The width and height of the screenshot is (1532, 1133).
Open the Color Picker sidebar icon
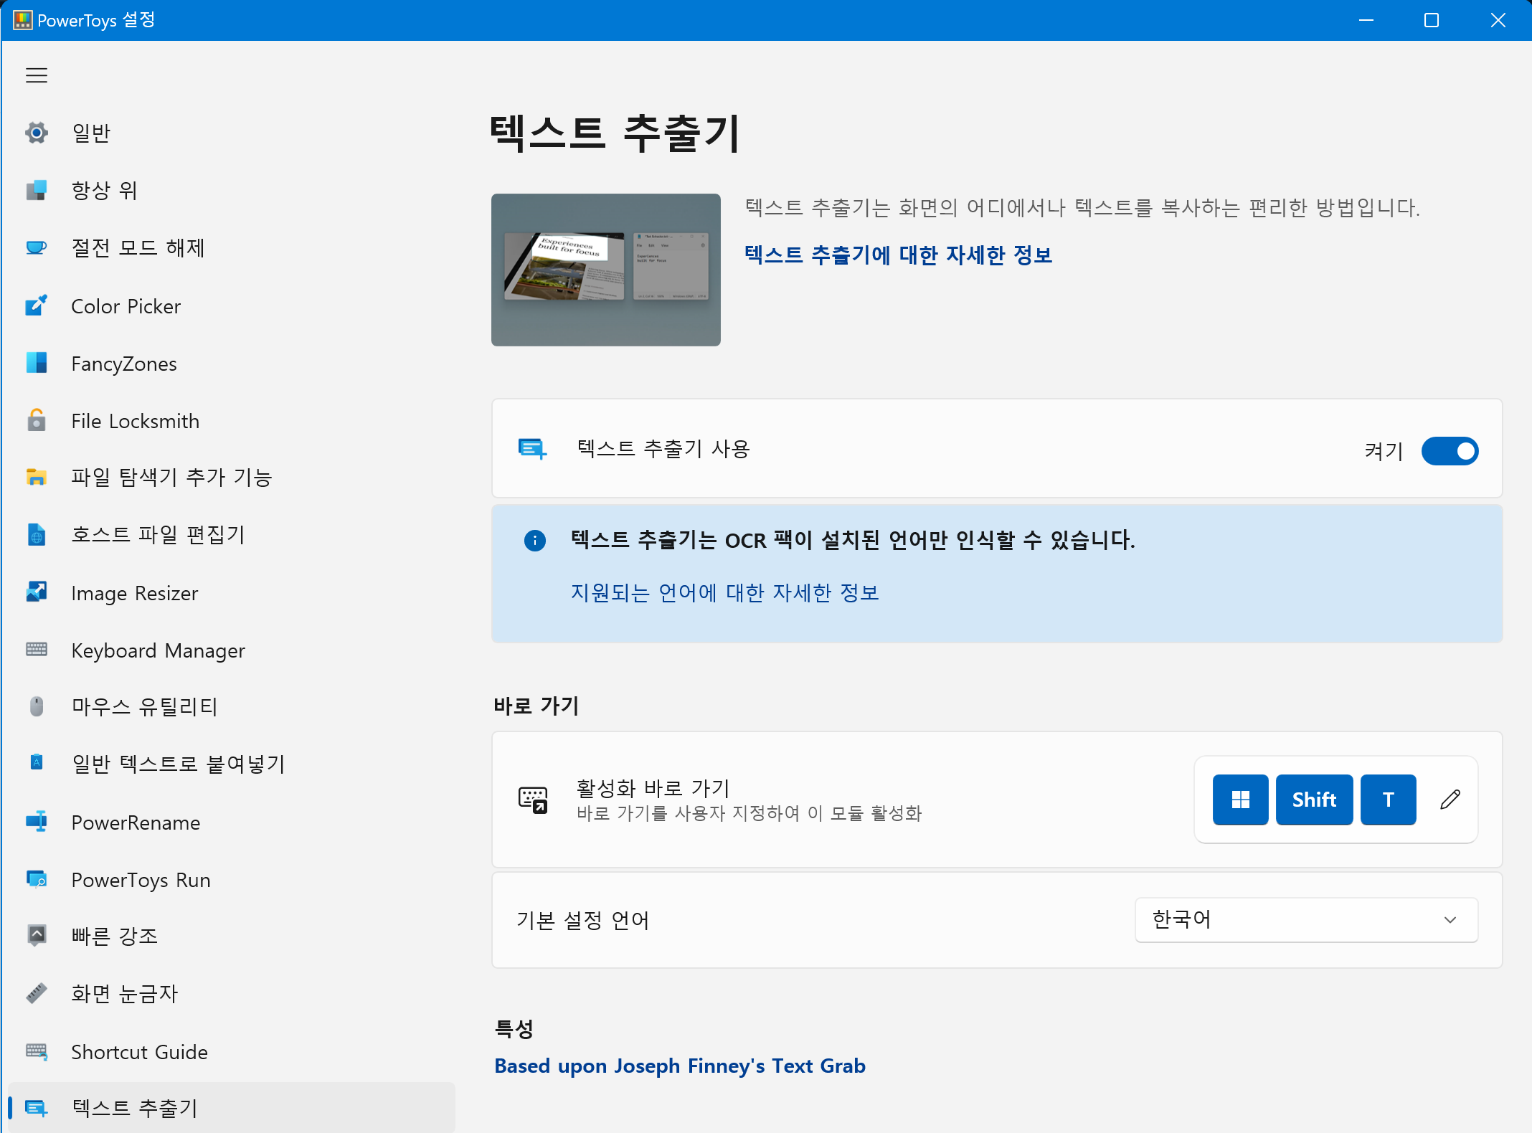37,306
